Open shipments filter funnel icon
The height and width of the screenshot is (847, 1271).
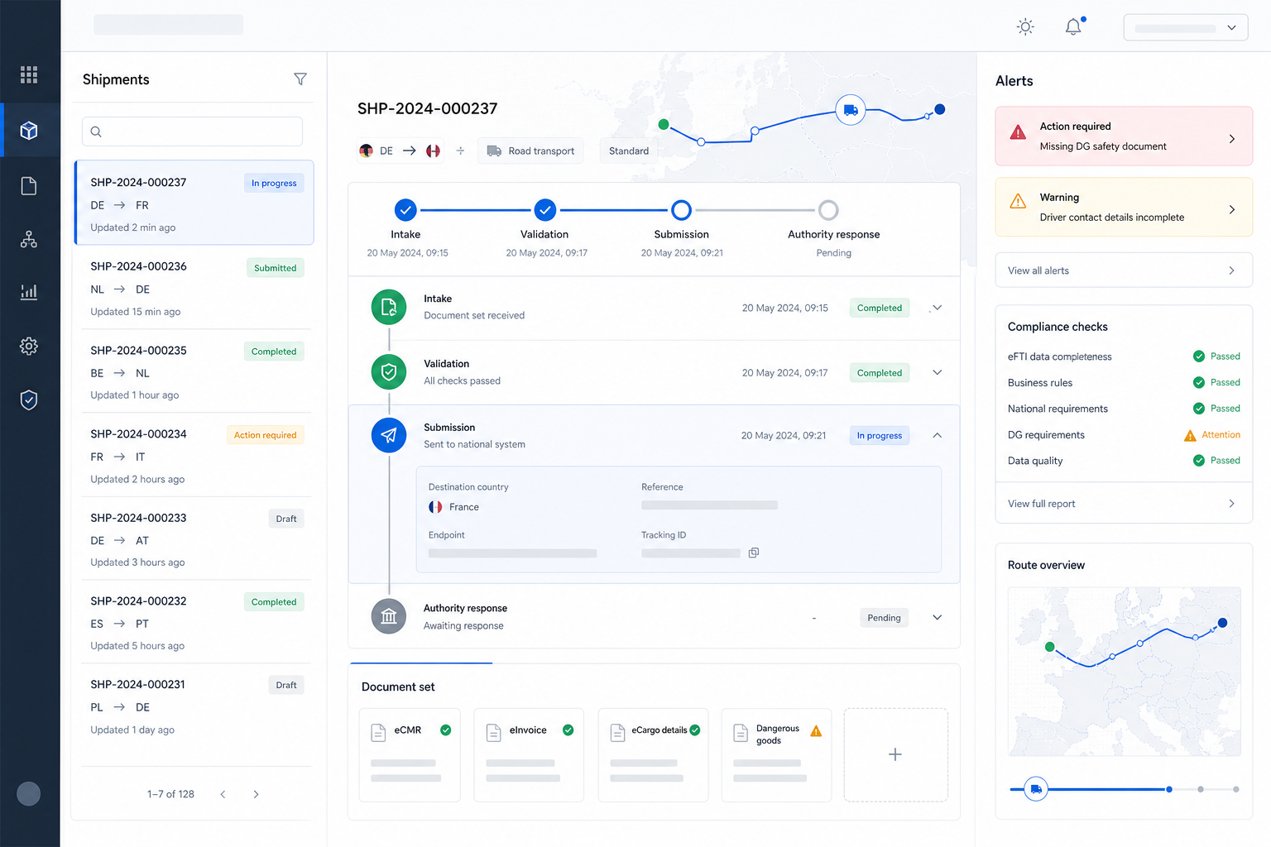pyautogui.click(x=300, y=79)
